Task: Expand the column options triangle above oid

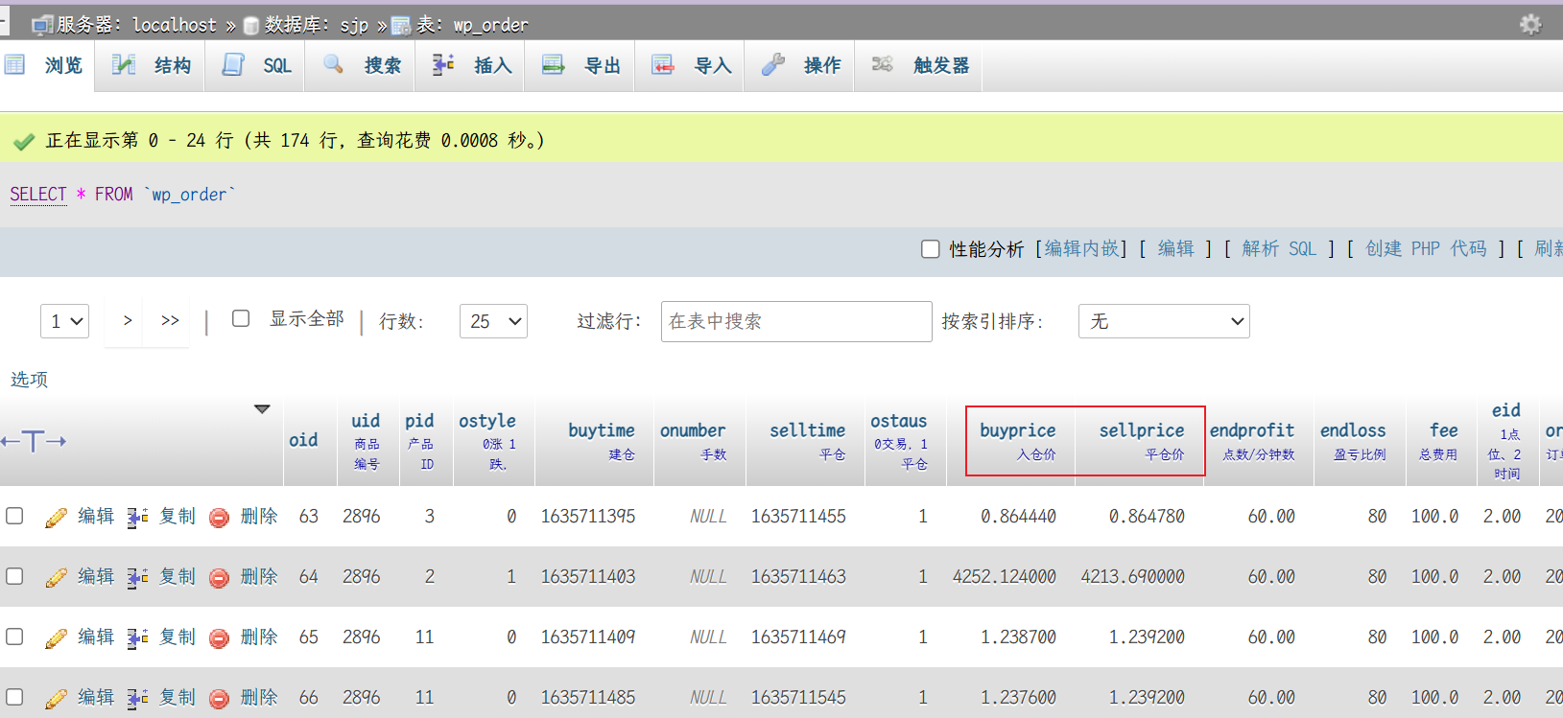Action: click(262, 409)
